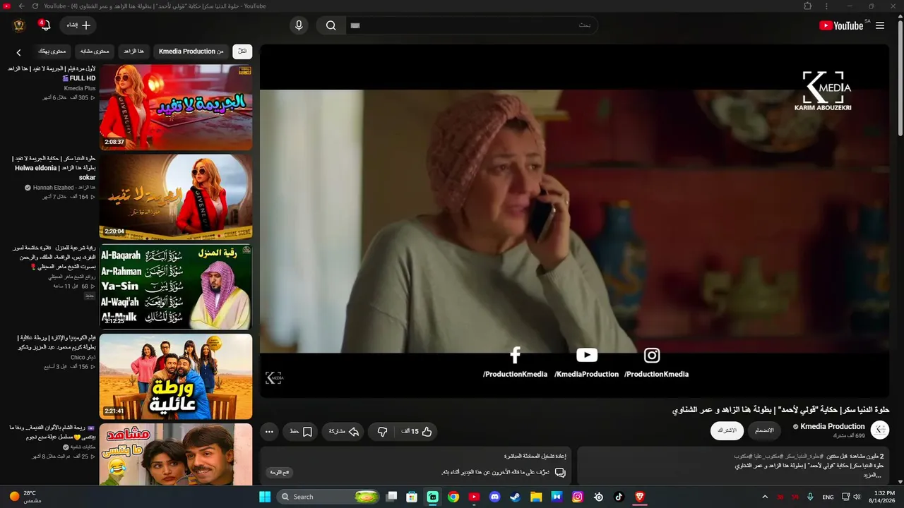Image resolution: width=904 pixels, height=508 pixels.
Task: Open the browser three-dots menu
Action: (826, 6)
